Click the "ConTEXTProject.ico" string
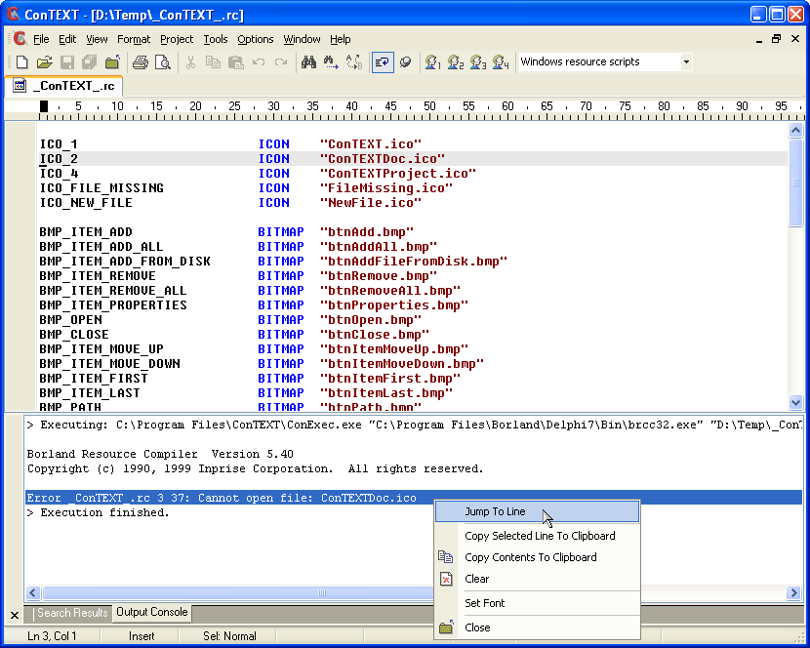 tap(398, 173)
